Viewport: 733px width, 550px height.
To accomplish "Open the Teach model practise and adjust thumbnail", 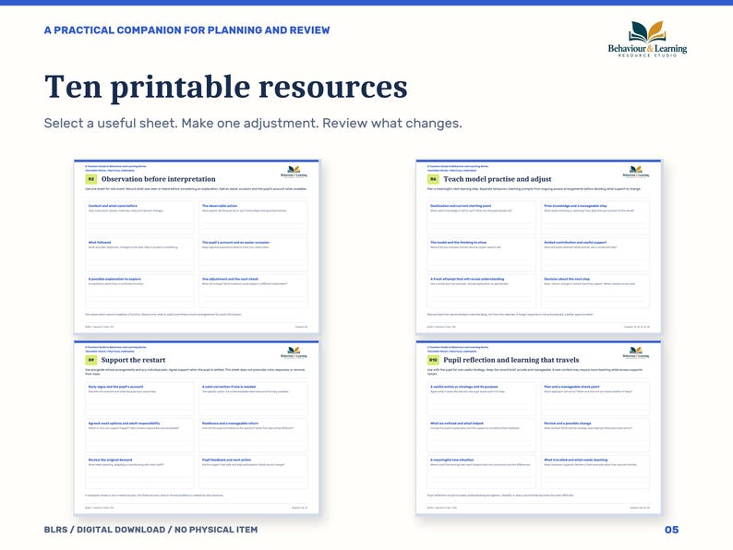I will coord(538,246).
